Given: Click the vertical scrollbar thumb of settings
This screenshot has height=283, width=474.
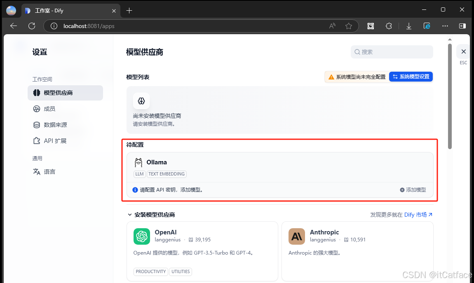Looking at the screenshot, I should coord(450,96).
